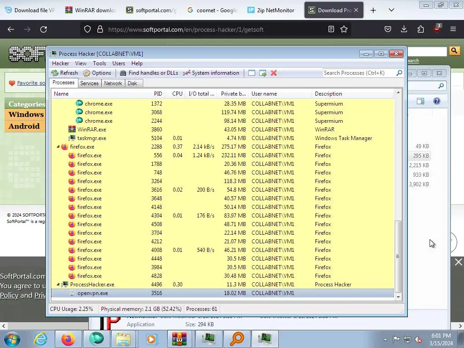Open the Windows Start button
The image size is (464, 348).
(12, 339)
